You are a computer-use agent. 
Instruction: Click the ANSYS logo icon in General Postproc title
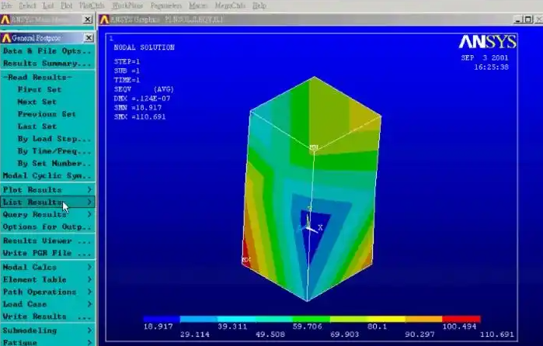7,38
